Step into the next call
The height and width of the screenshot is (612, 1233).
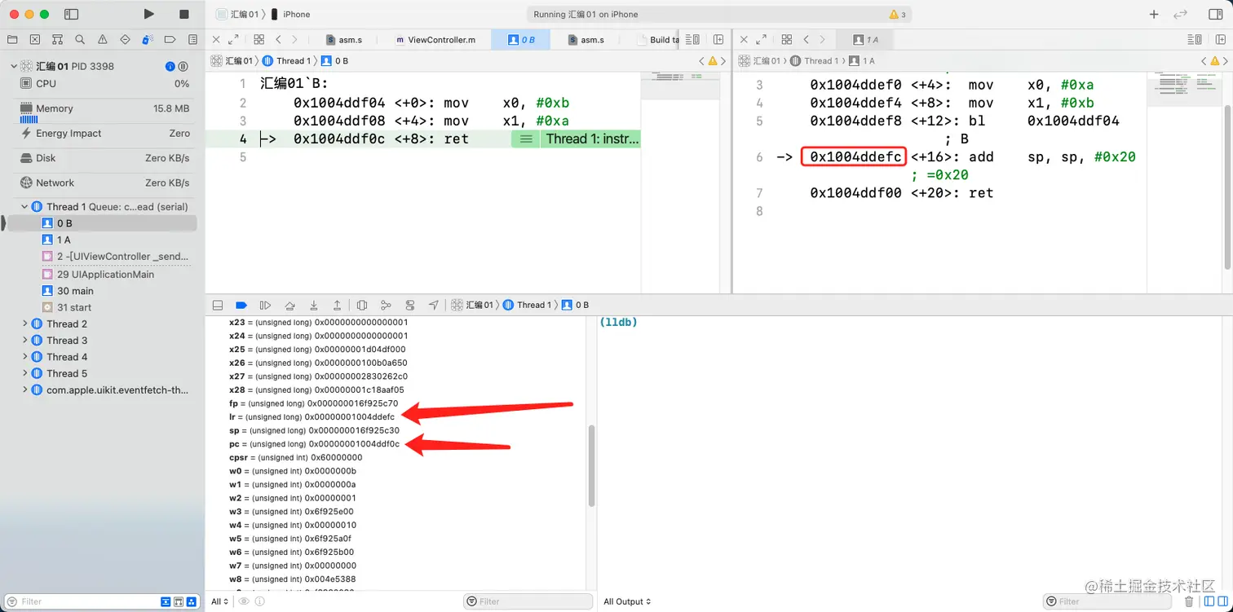click(x=314, y=305)
